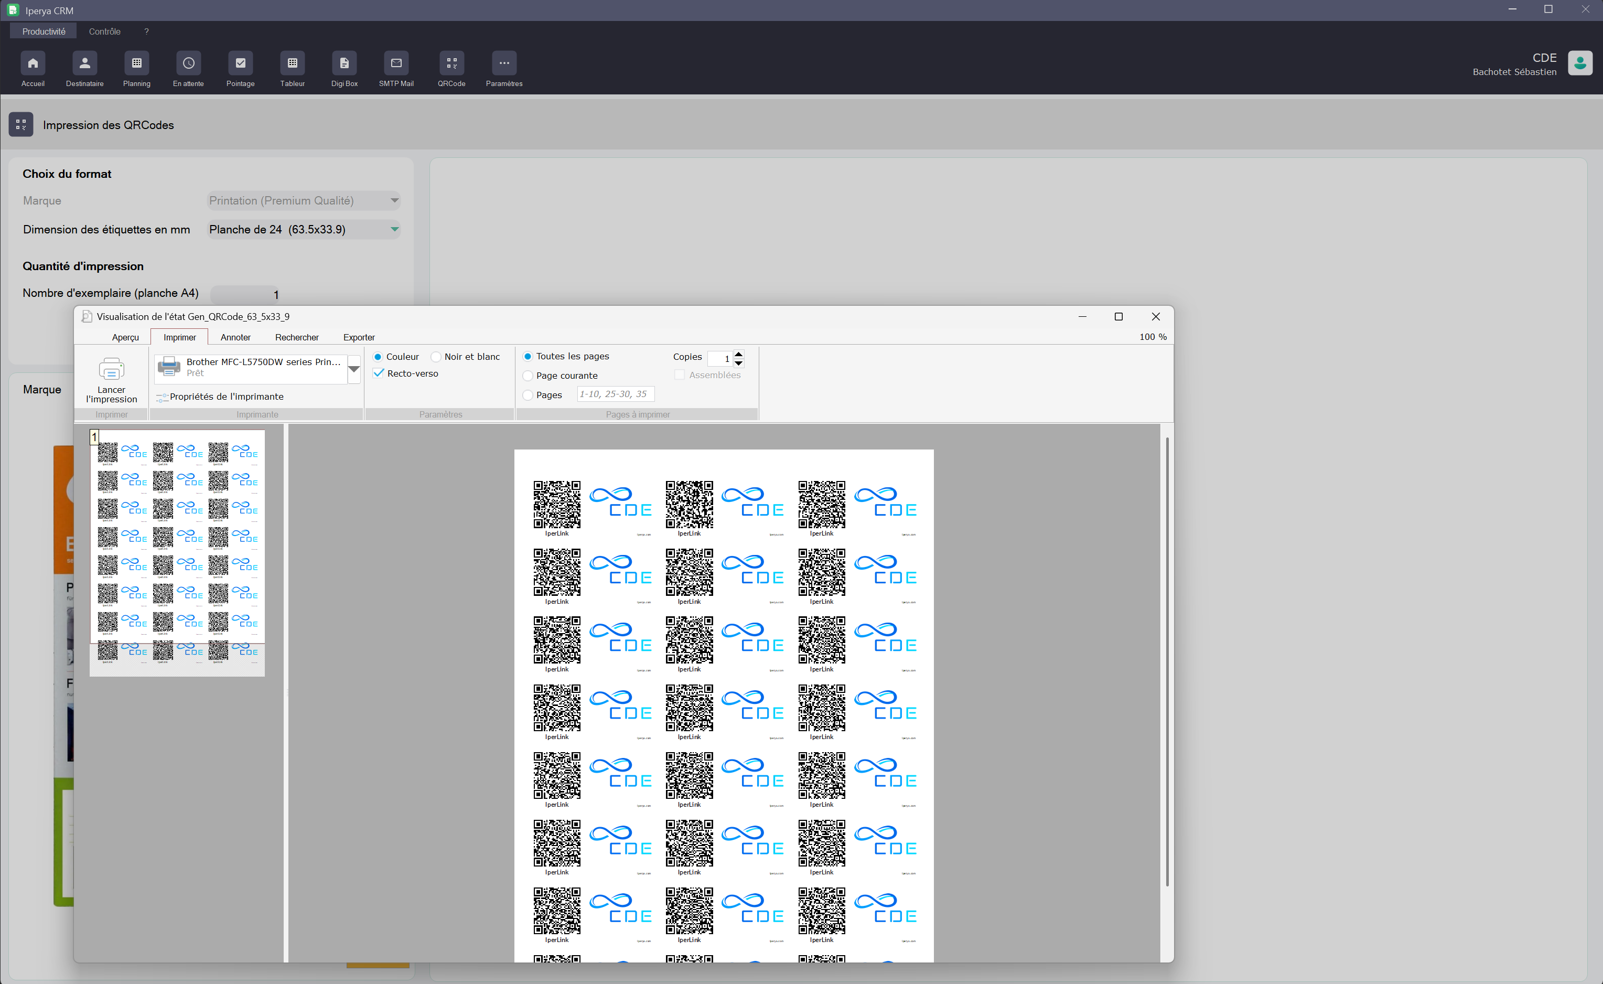Select the Pages range radio button
This screenshot has height=984, width=1603.
tap(528, 395)
